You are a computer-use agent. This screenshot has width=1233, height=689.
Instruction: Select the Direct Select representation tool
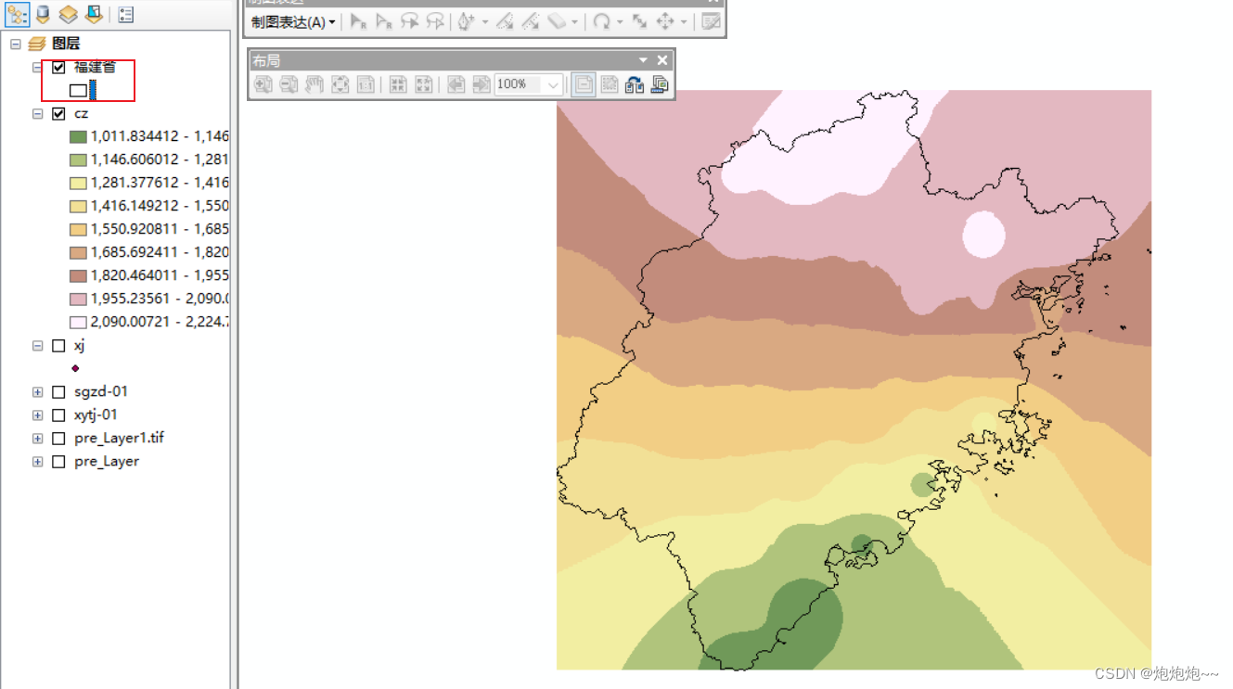384,21
